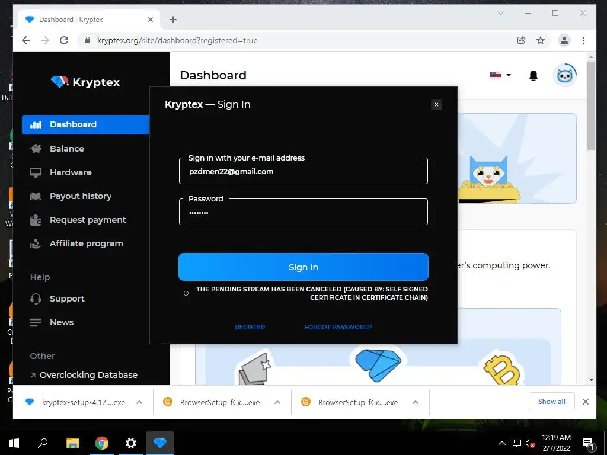Open the tab search chevron
The image size is (607, 455).
point(500,13)
